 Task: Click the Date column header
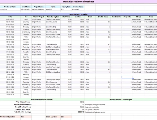click(x=10, y=17)
